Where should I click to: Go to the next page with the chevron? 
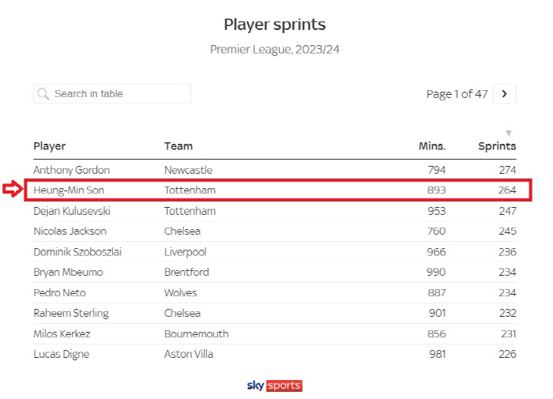504,94
